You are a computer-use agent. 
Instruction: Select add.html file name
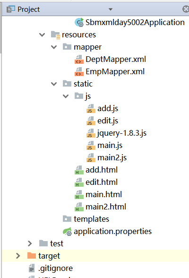click(102, 170)
